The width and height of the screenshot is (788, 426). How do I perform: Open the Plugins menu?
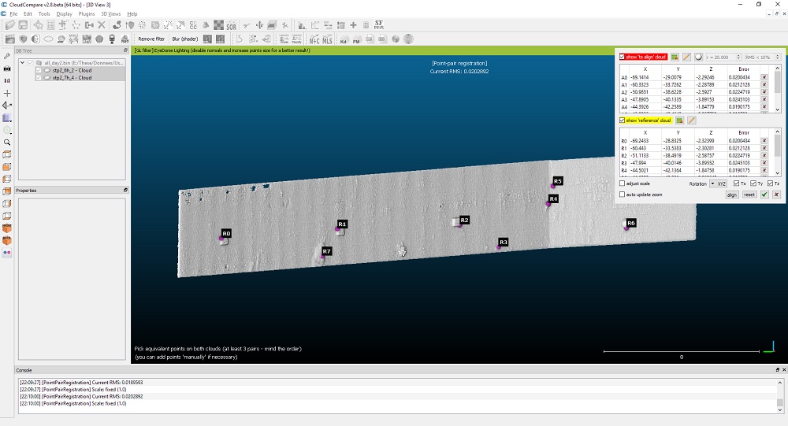click(x=87, y=14)
